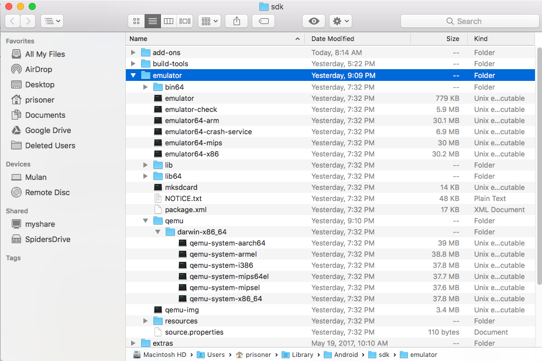Image resolution: width=542 pixels, height=361 pixels.
Task: Select qemu-system-aarch64 file
Action: 330,243
